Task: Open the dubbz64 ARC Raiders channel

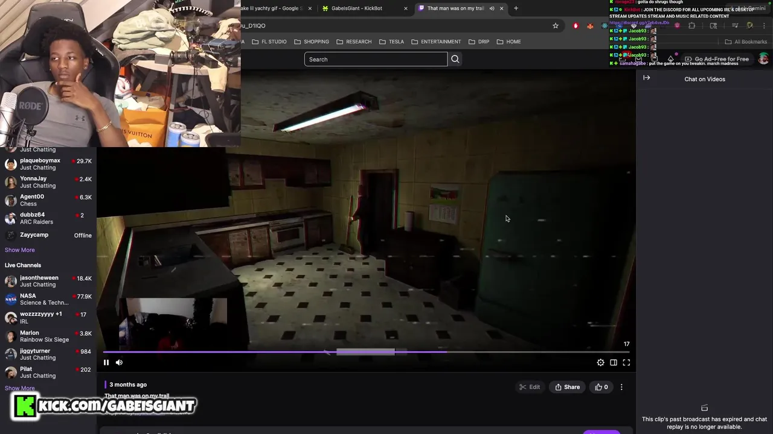Action: [x=48, y=218]
